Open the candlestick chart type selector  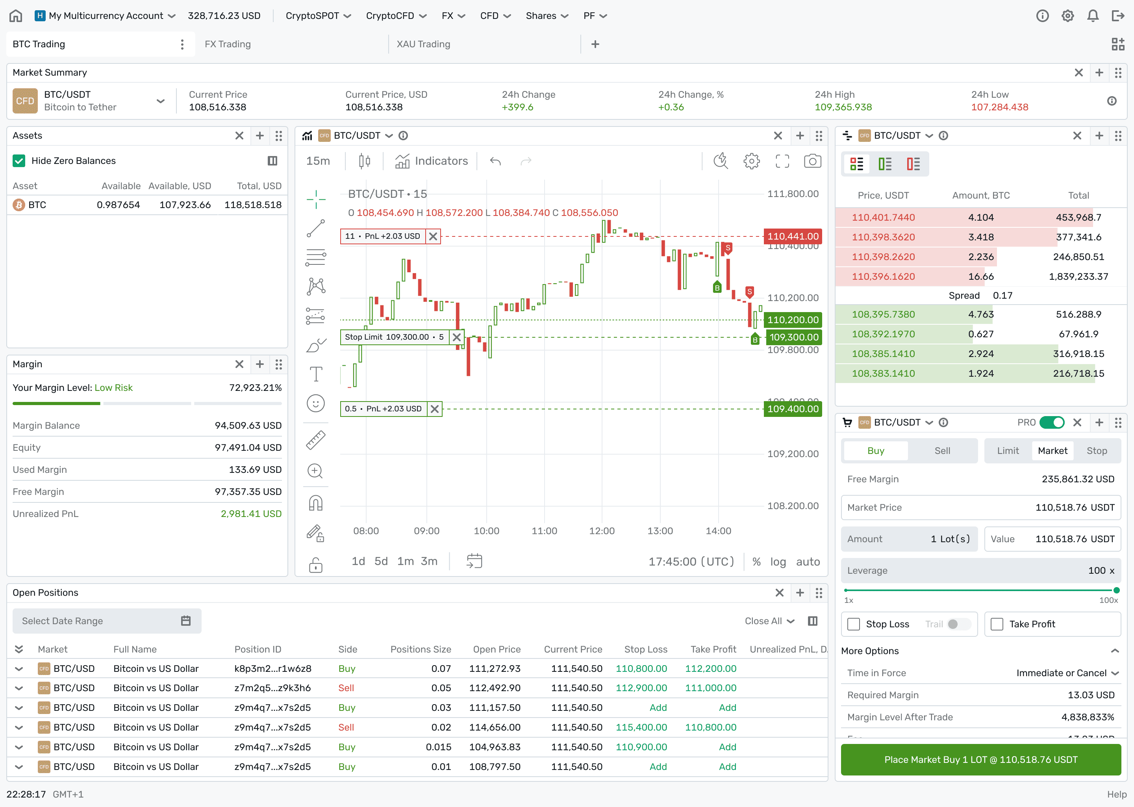click(x=365, y=161)
